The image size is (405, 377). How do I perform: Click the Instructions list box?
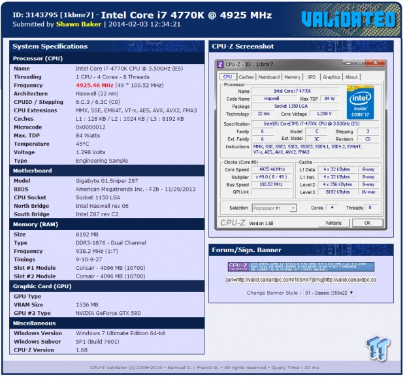(315, 150)
